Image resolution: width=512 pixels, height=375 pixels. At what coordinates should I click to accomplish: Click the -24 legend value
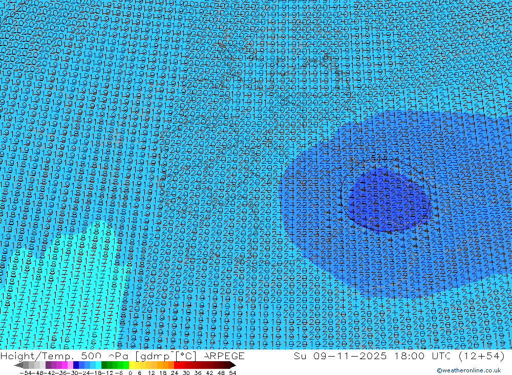click(x=84, y=373)
